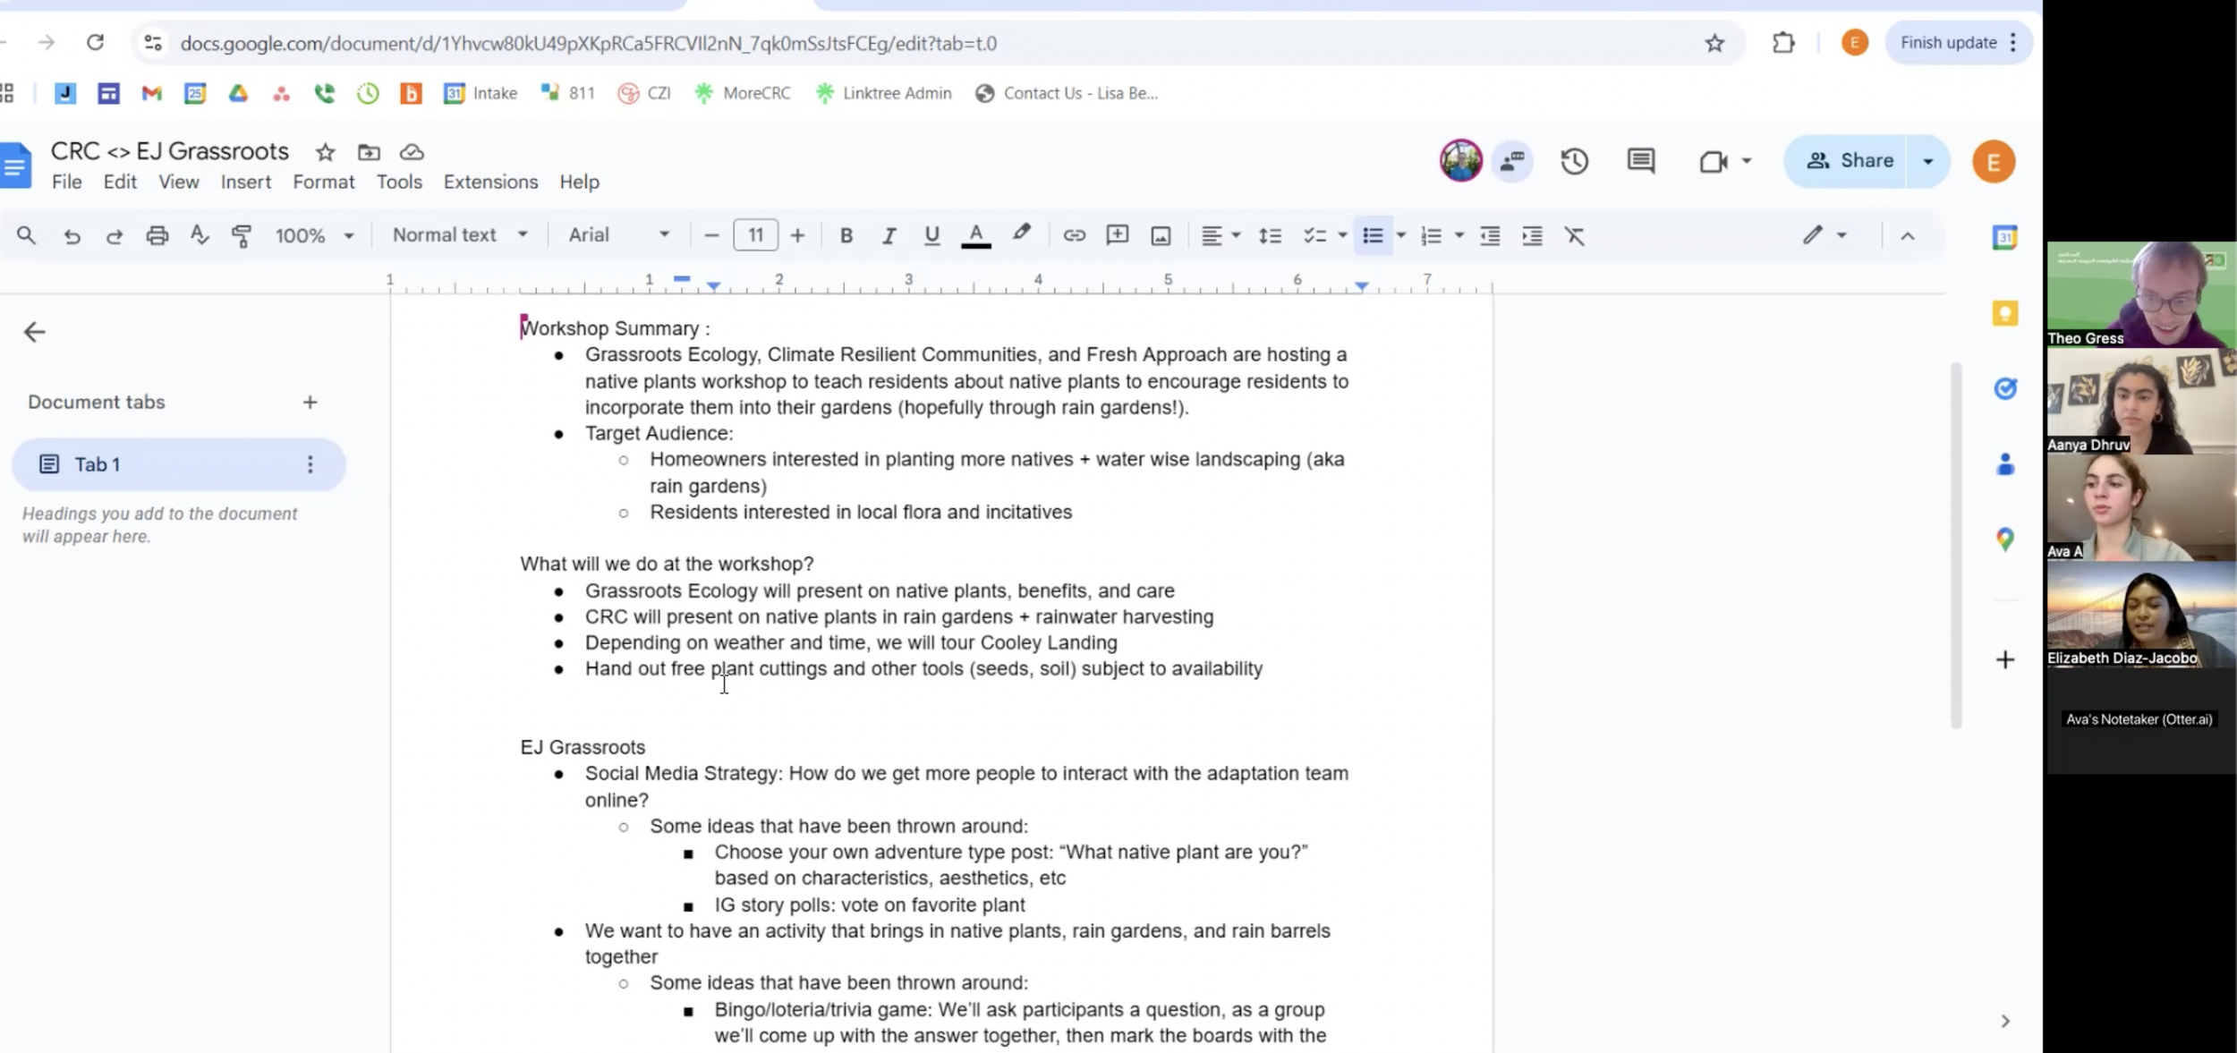The width and height of the screenshot is (2237, 1053).
Task: Click the insert link icon
Action: tap(1074, 236)
